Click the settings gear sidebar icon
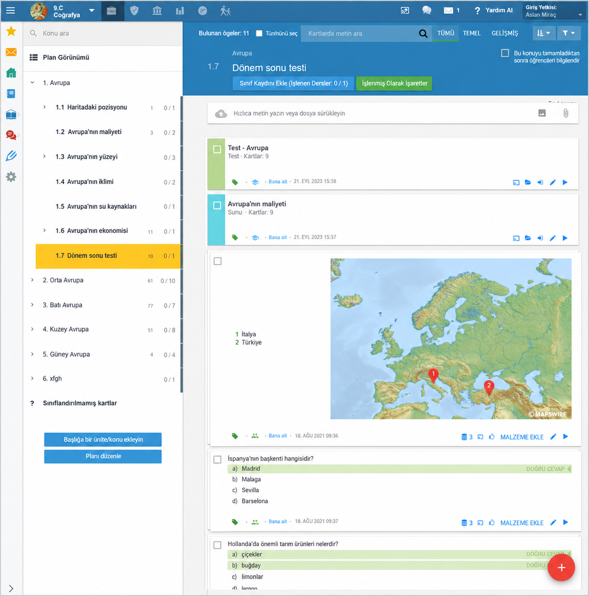 tap(11, 177)
